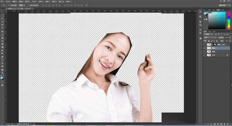
Task: Select the Zoom tool
Action: [2, 73]
